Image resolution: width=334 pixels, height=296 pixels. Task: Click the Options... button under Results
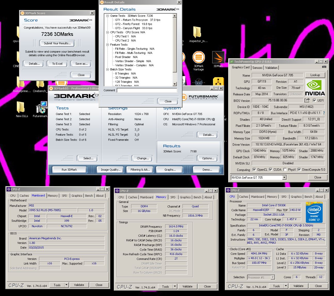[x=208, y=158]
